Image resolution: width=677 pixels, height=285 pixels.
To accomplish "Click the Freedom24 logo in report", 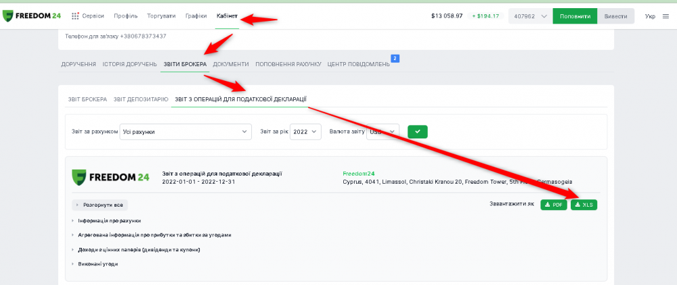I will click(110, 176).
